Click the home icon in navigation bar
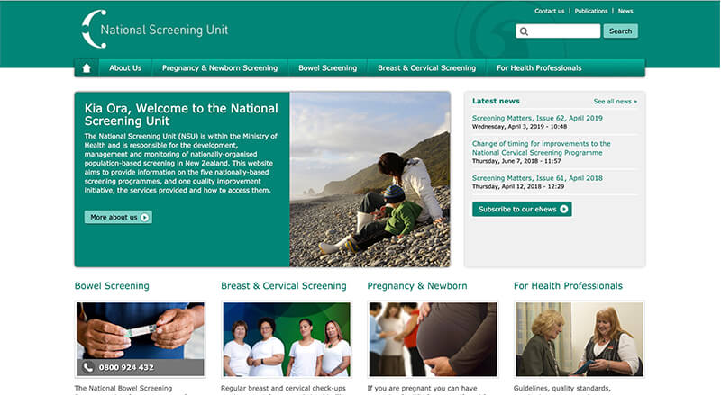 pos(87,68)
